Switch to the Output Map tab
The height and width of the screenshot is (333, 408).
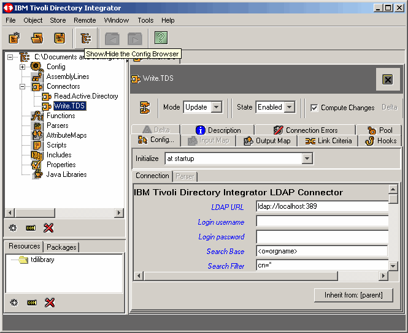tap(267, 141)
